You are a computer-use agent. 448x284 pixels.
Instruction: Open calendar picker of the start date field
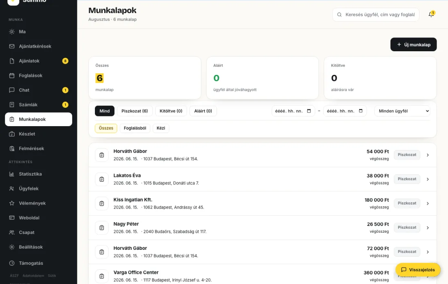tap(309, 111)
